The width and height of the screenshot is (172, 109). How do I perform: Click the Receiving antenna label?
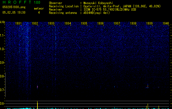pos(63,13)
